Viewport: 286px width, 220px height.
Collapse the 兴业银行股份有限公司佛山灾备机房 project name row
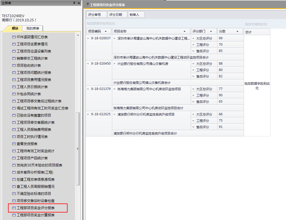[x=115, y=64]
